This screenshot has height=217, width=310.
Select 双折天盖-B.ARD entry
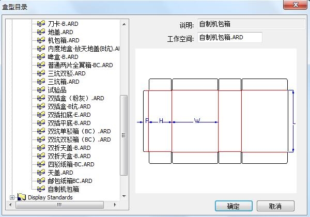(69, 148)
